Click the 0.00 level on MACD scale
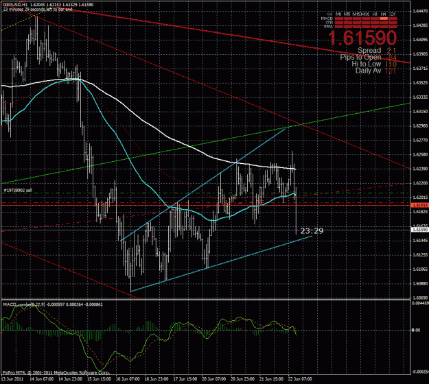 pyautogui.click(x=416, y=330)
